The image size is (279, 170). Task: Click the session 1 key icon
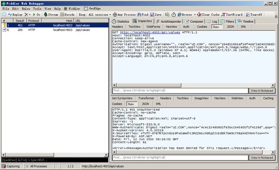tap(4, 25)
